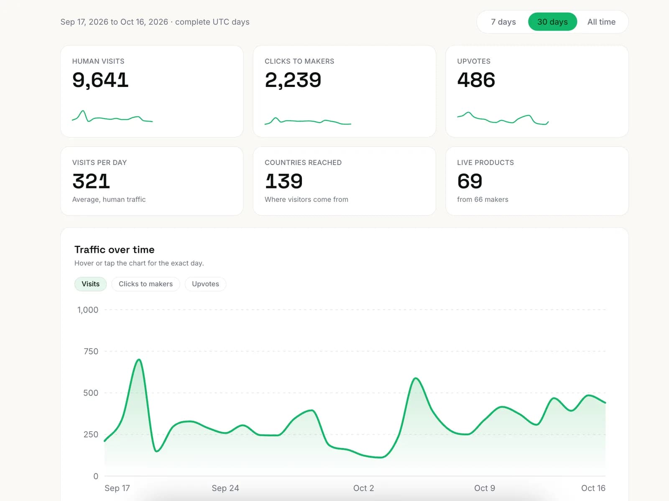The height and width of the screenshot is (501, 669).
Task: Switch chart to Clicks to makers
Action: [x=146, y=284]
